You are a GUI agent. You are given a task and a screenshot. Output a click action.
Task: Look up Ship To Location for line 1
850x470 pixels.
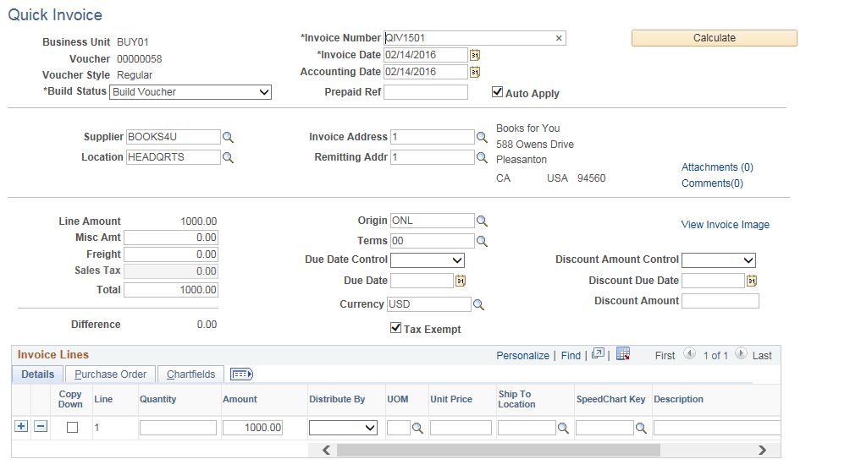(x=563, y=429)
